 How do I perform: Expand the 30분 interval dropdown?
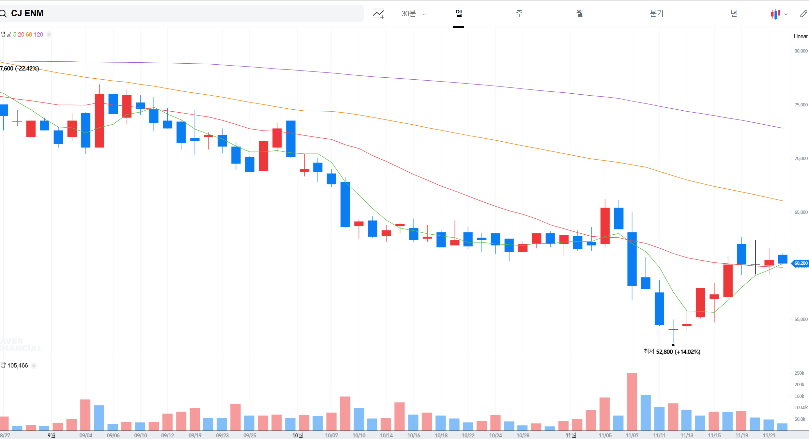[x=414, y=14]
